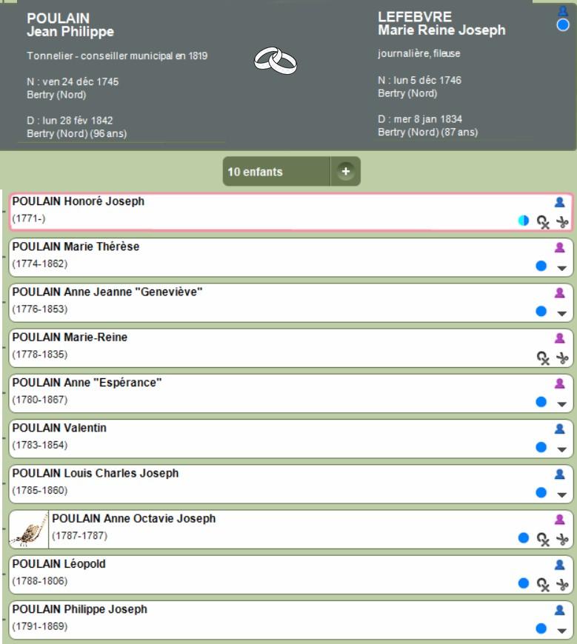Click the 10 enfants button
Screen dimensions: 577x644
pyautogui.click(x=276, y=171)
